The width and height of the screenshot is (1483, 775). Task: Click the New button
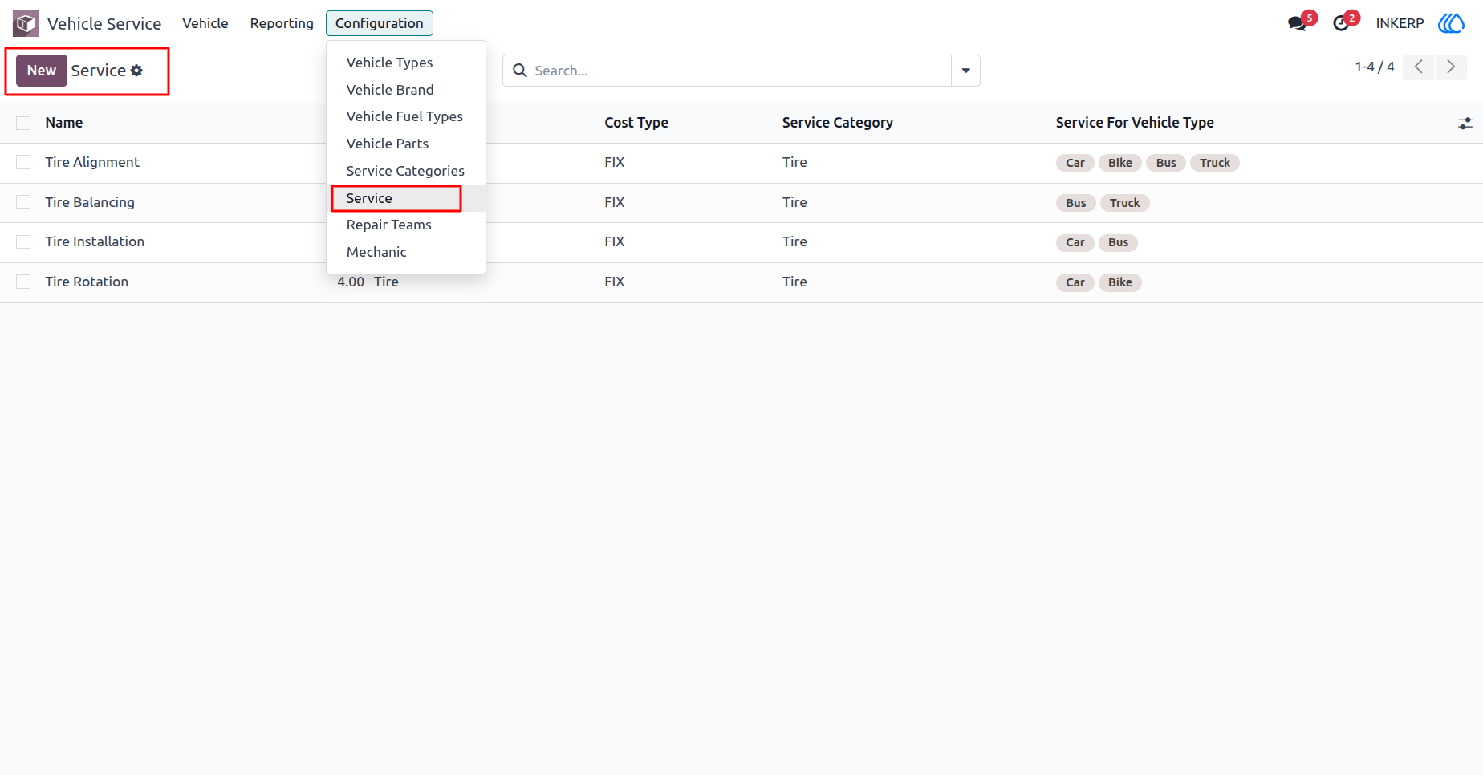[x=42, y=71]
